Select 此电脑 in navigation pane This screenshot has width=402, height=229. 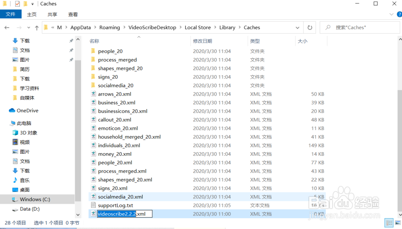[24, 123]
